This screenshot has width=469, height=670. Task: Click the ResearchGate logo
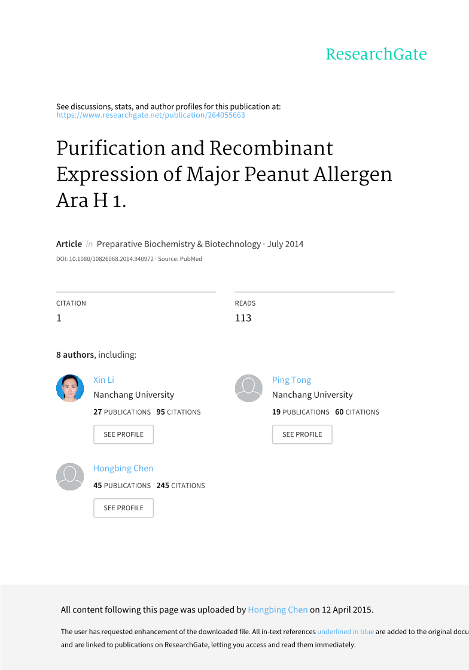coord(376,54)
